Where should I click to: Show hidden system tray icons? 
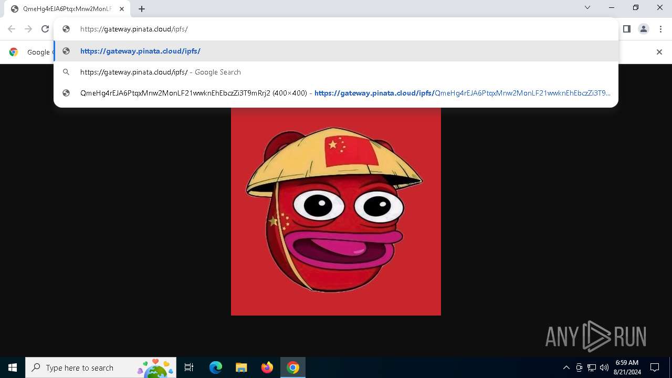pyautogui.click(x=566, y=367)
